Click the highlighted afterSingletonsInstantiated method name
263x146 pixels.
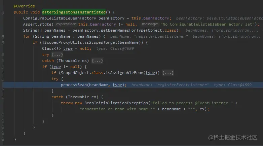(74, 12)
